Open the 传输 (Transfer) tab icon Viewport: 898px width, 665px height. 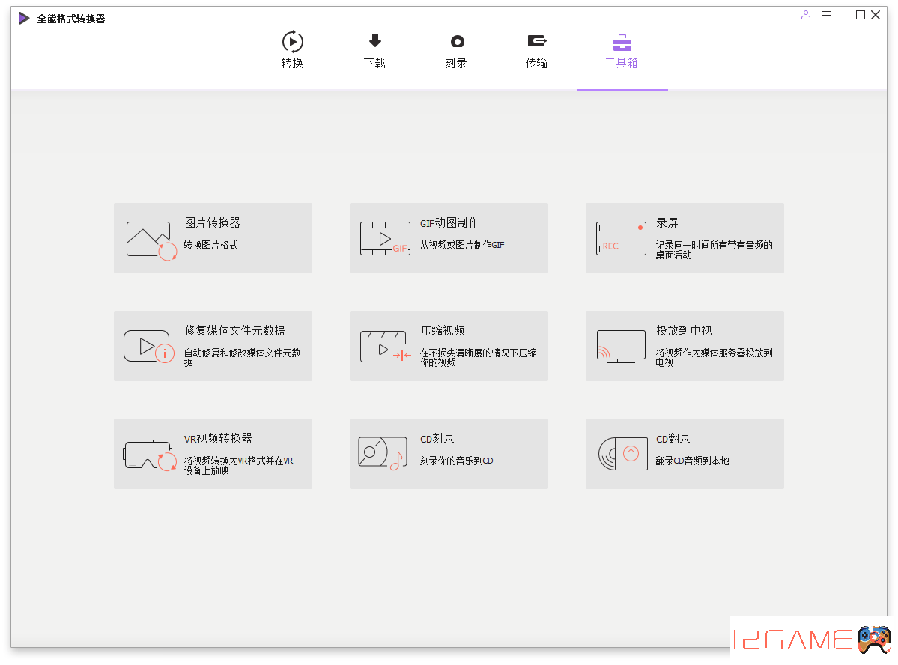536,43
